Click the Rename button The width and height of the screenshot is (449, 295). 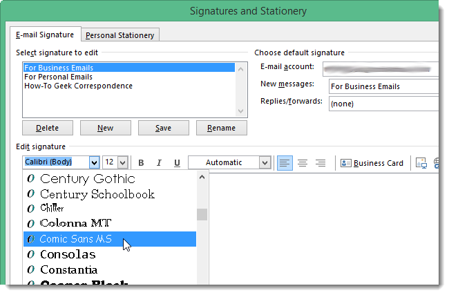(221, 128)
